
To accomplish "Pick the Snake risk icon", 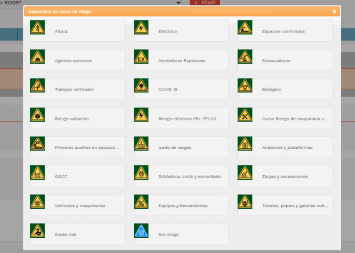I will 38,231.
